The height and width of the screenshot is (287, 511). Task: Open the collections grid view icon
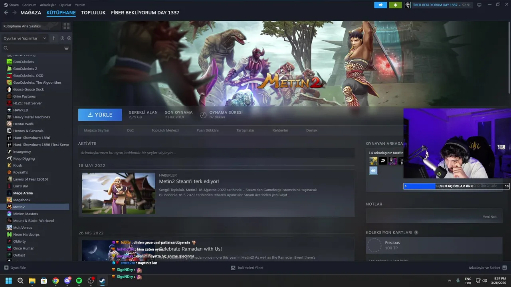[66, 26]
